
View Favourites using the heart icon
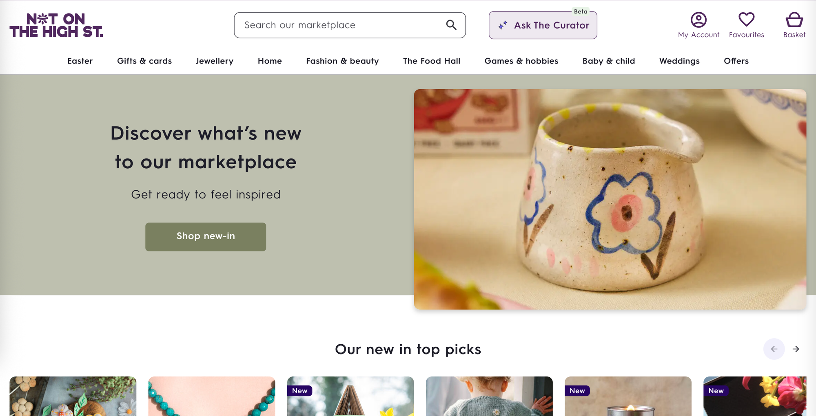pyautogui.click(x=746, y=18)
